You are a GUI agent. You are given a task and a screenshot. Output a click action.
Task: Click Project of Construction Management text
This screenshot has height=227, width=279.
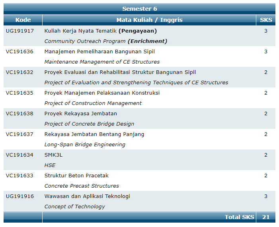pos(93,103)
